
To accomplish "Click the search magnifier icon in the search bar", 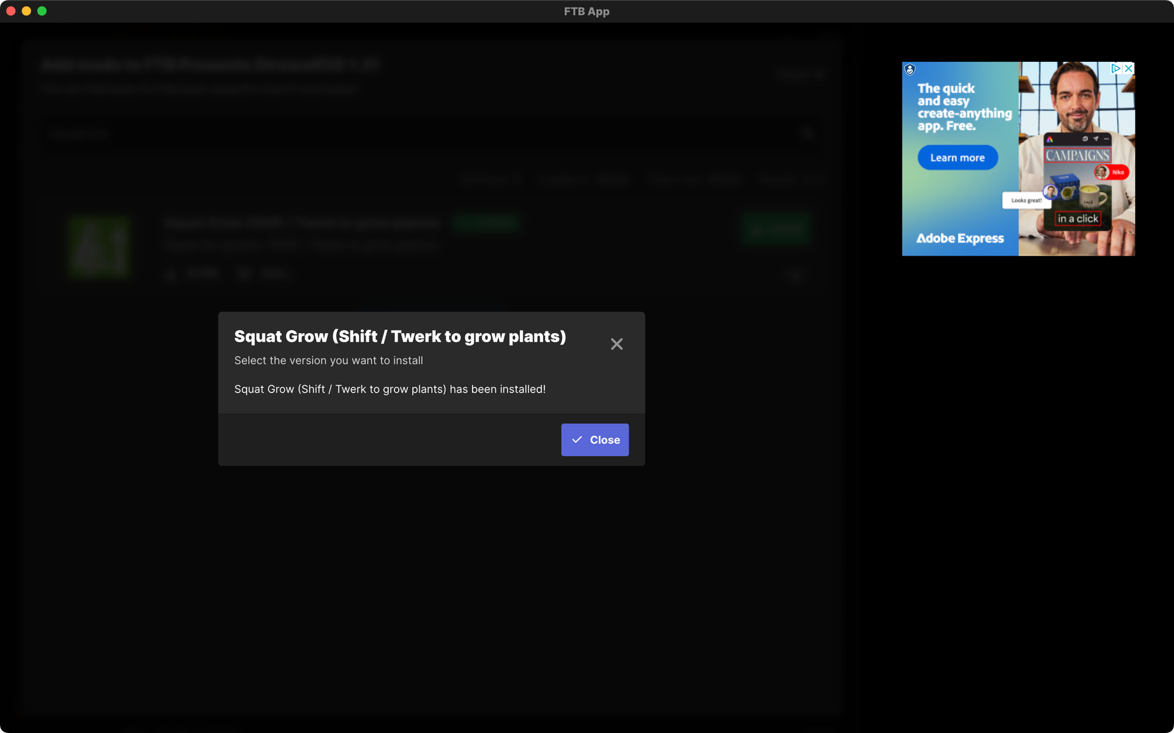I will pyautogui.click(x=807, y=133).
